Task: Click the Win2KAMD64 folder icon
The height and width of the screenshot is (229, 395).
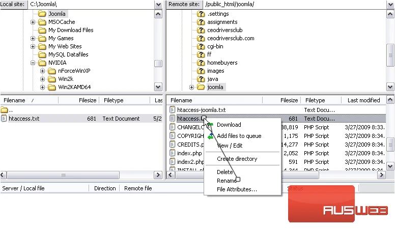Action: point(51,87)
